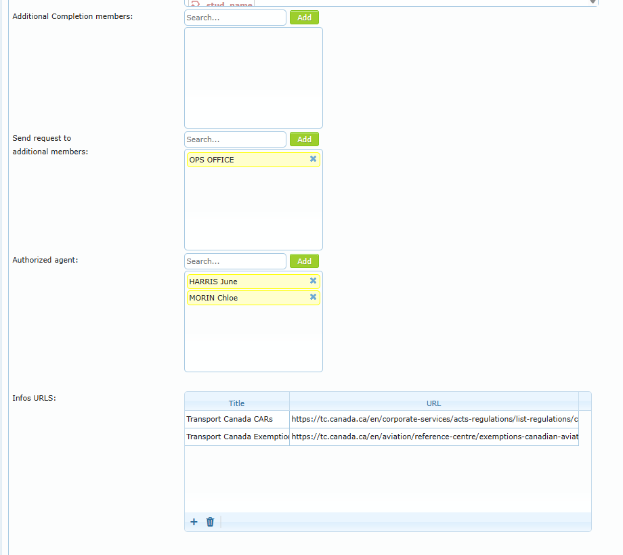Viewport: 623px width, 555px height.
Task: Delete selected URL row with trash icon
Action: click(x=210, y=522)
